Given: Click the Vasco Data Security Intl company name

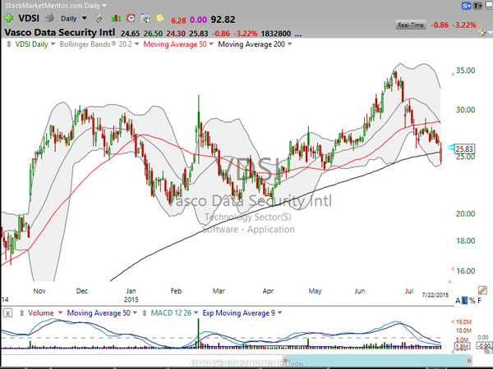Looking at the screenshot, I should point(60,33).
